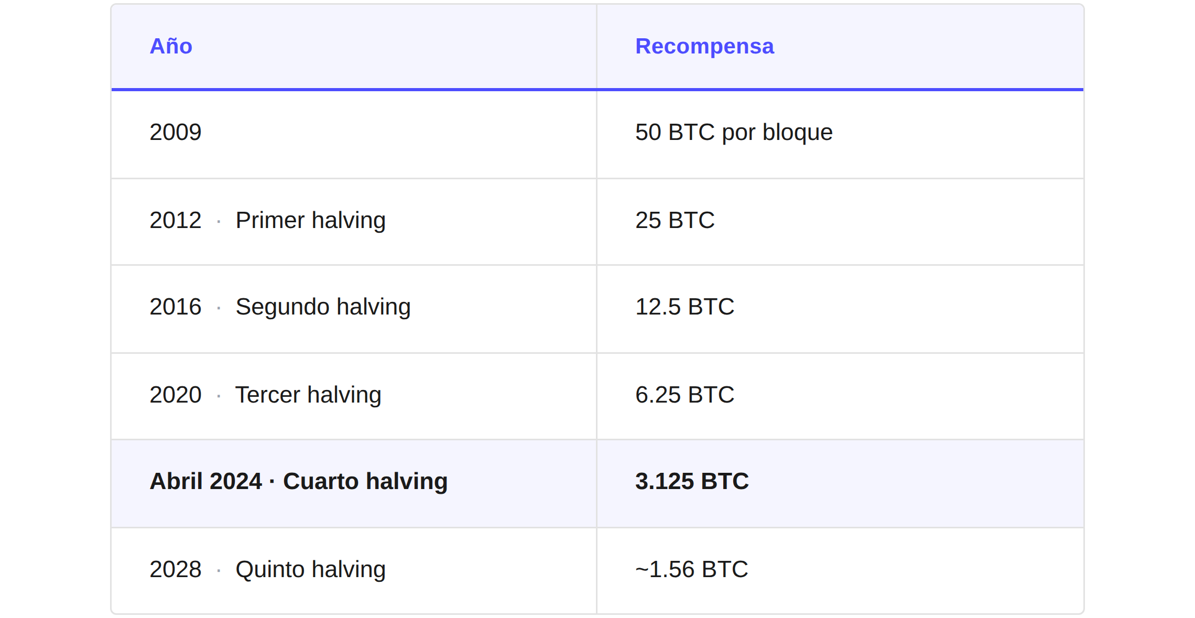Select the bold "Cuarto halving" label
1195x618 pixels.
click(365, 481)
